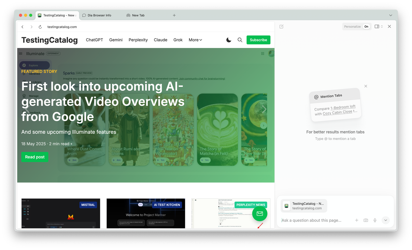Image resolution: width=412 pixels, height=250 pixels.
Task: Expand the chevron beside the chat input
Action: point(385,220)
